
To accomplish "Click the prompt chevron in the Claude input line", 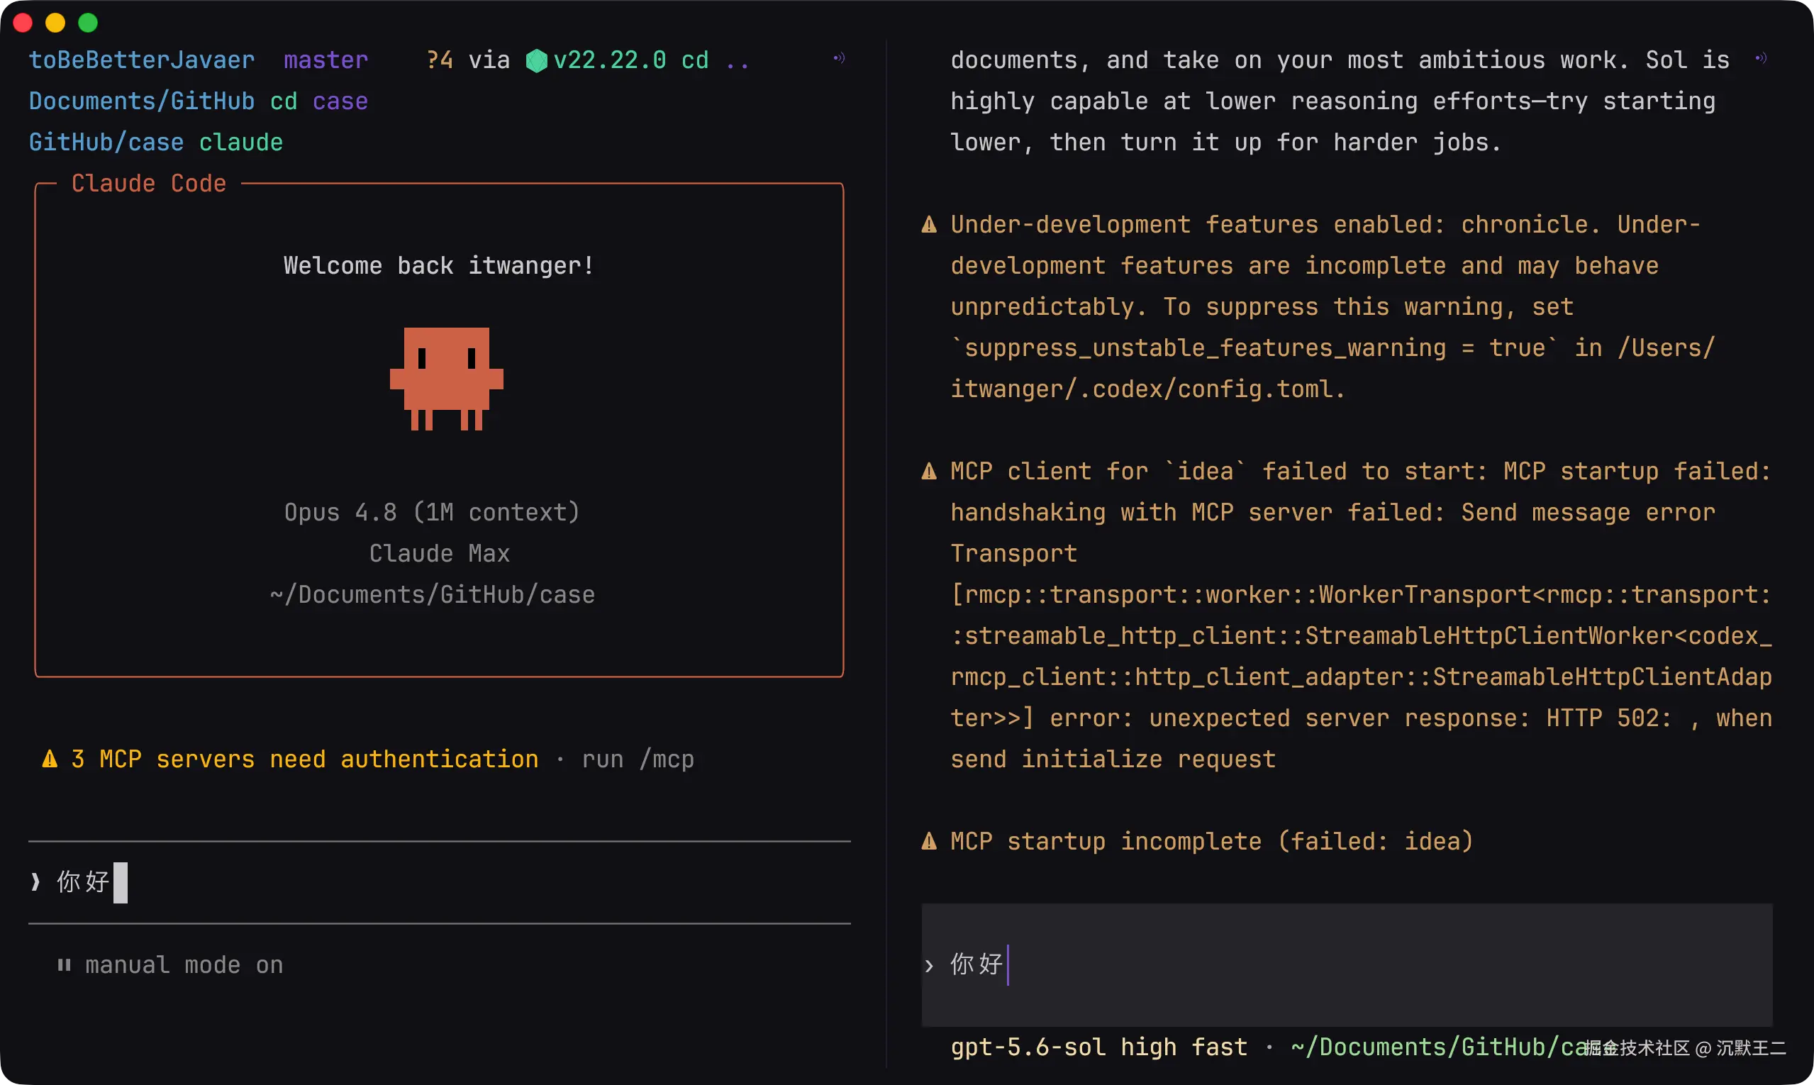I will click(x=35, y=881).
